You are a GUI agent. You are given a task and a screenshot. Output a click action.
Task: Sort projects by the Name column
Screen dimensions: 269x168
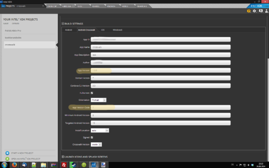[x=6, y=23]
